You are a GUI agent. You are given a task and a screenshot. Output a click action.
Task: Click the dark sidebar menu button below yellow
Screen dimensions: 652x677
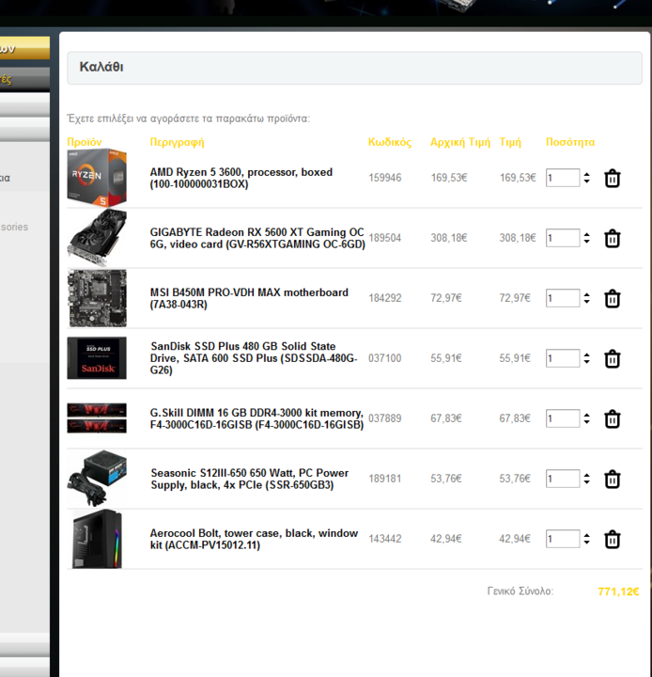24,79
